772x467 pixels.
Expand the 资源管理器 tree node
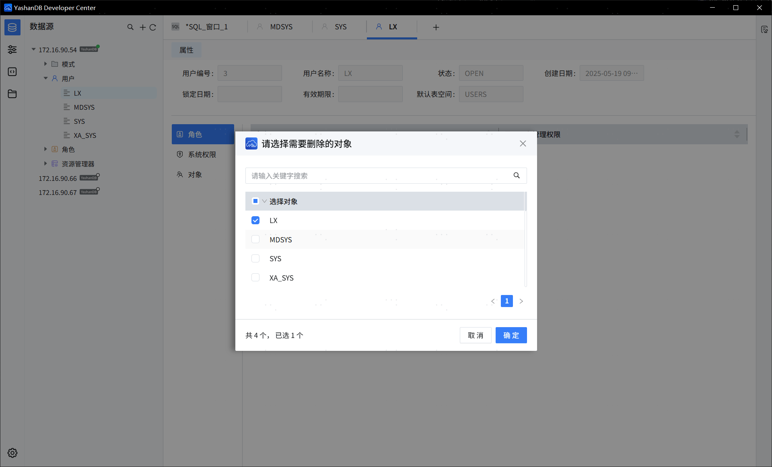coord(45,164)
